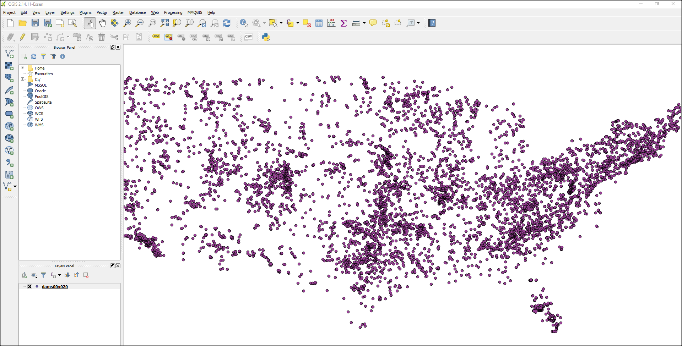Toggle the layer labeling abc button
The image size is (682, 346).
[x=156, y=37]
